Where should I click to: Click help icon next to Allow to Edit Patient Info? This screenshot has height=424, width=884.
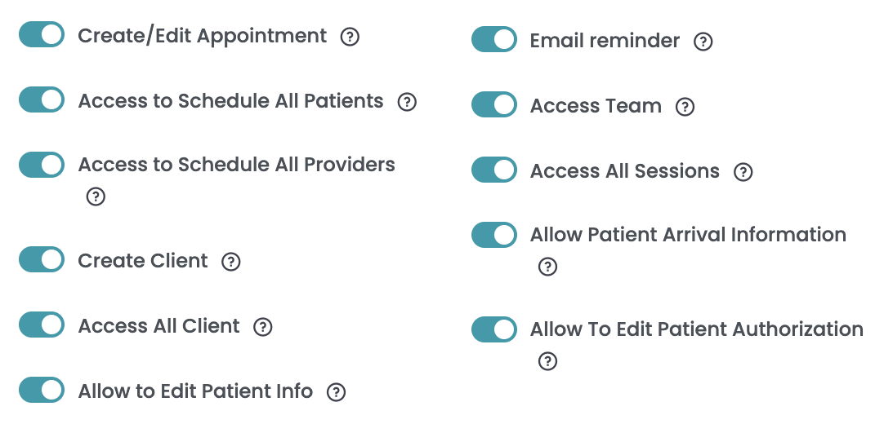pyautogui.click(x=336, y=392)
